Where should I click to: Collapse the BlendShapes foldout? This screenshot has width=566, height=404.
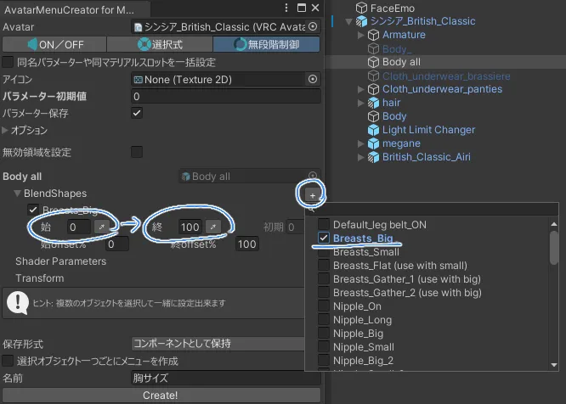pos(18,194)
